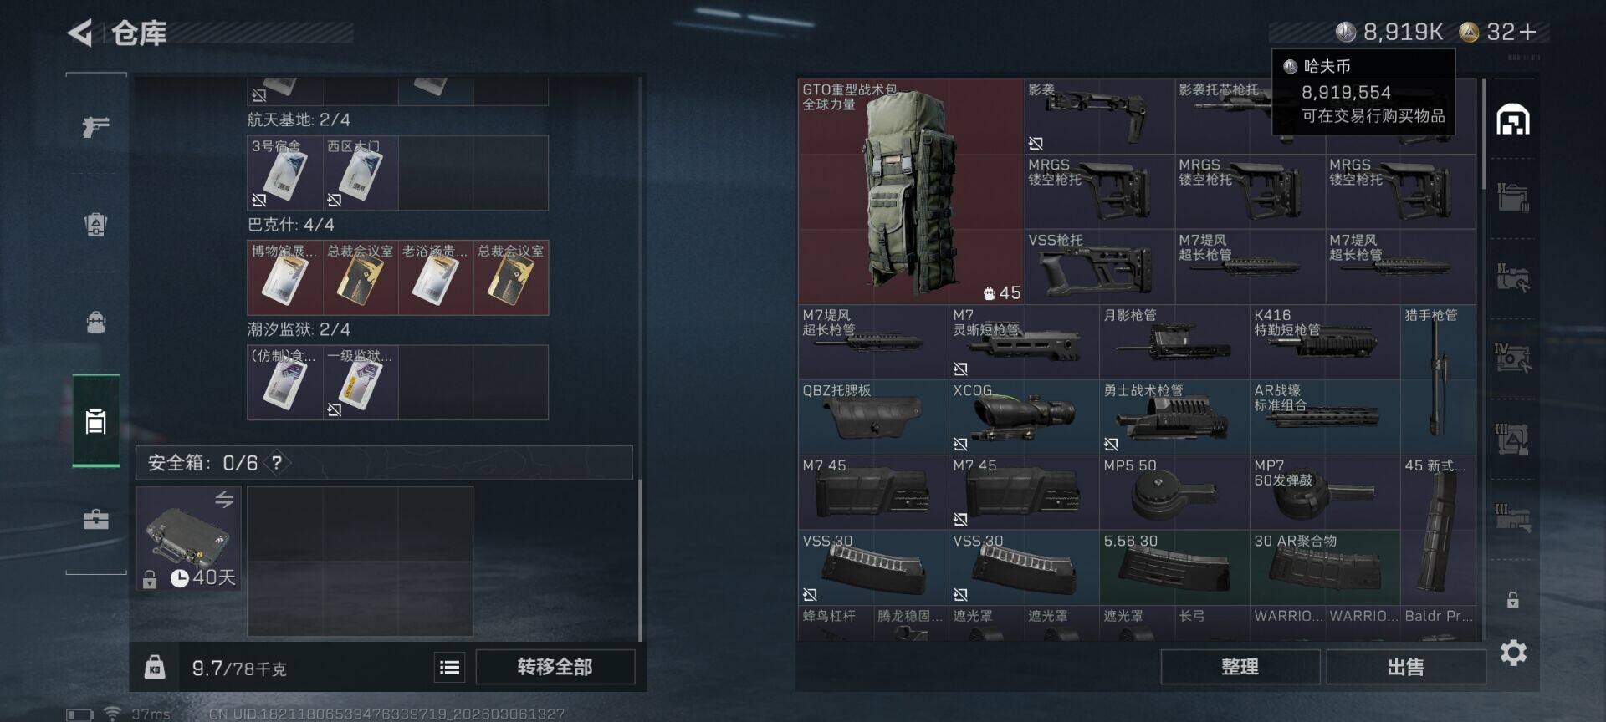Click the stash lock icon
The height and width of the screenshot is (722, 1606).
tap(1513, 600)
